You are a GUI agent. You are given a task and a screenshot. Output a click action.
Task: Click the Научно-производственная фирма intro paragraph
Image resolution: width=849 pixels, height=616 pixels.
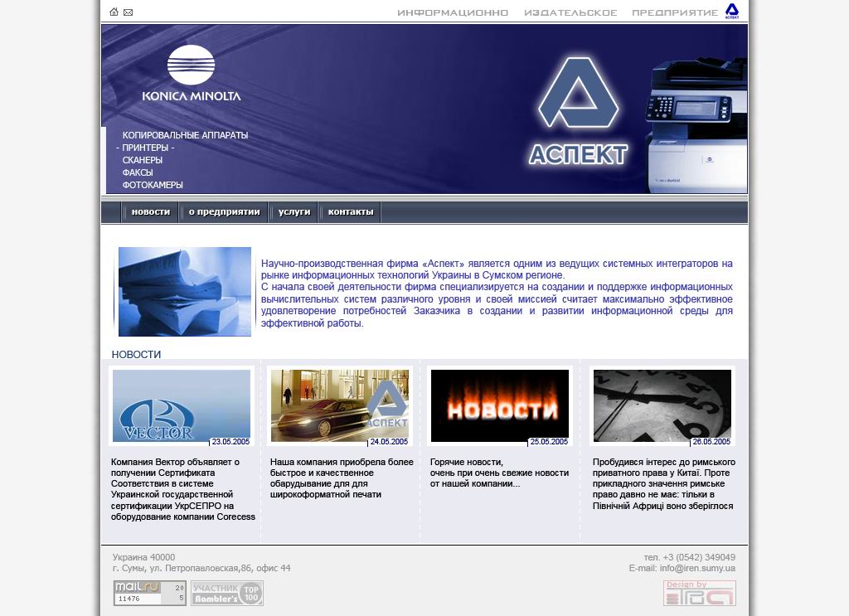[497, 293]
